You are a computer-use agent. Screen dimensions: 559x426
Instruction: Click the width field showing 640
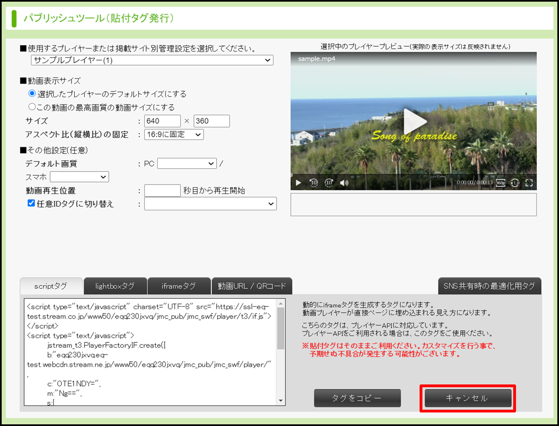(x=162, y=121)
